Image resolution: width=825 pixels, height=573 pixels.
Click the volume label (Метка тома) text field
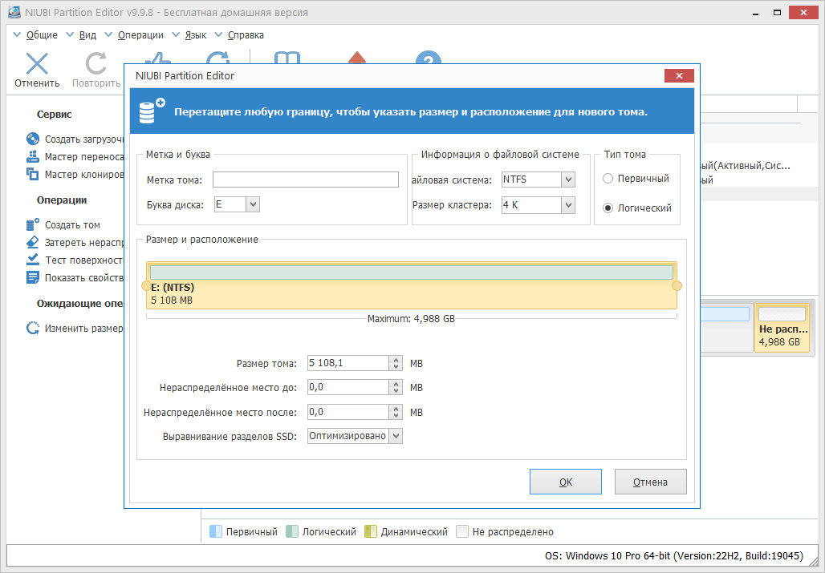(x=306, y=180)
